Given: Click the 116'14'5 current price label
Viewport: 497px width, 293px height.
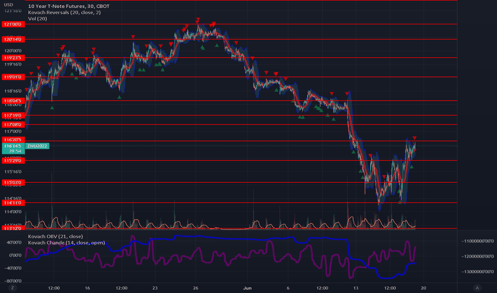Looking at the screenshot, I should 13,146.
